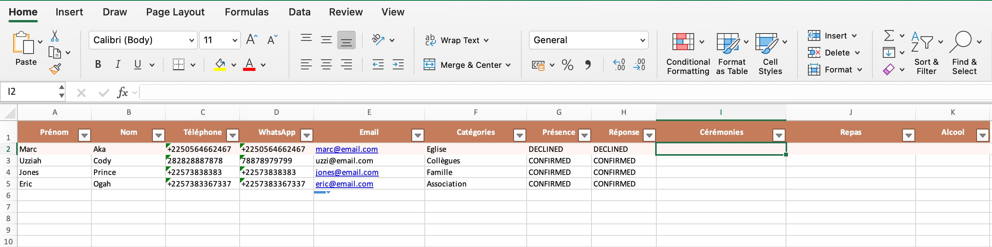
Task: Decrease decimal places
Action: tap(639, 65)
